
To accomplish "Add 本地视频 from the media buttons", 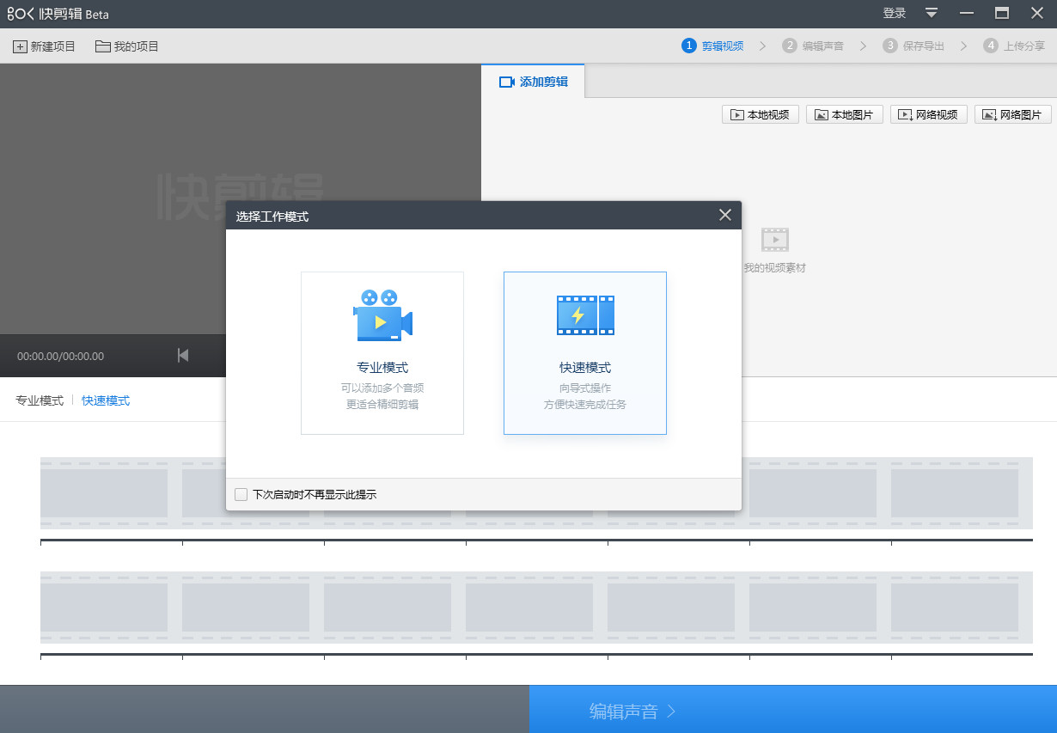I will pyautogui.click(x=761, y=114).
